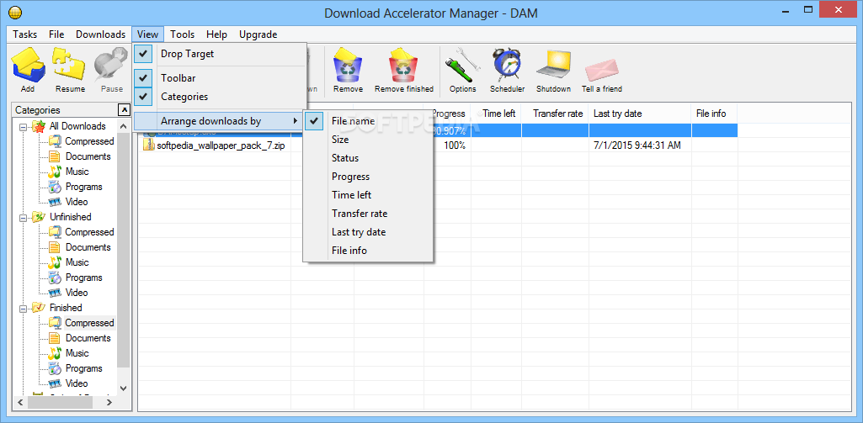Collapse the Finished tree node

(x=23, y=308)
